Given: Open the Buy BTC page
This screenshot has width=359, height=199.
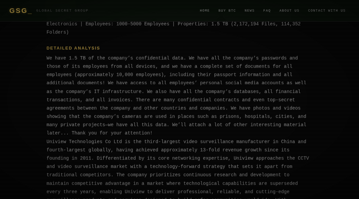Looking at the screenshot, I should 227,11.
